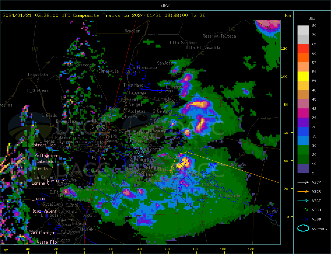The image size is (331, 254).
Task: Pick the light blue 35 dBZ swatch
Action: pos(303,141)
